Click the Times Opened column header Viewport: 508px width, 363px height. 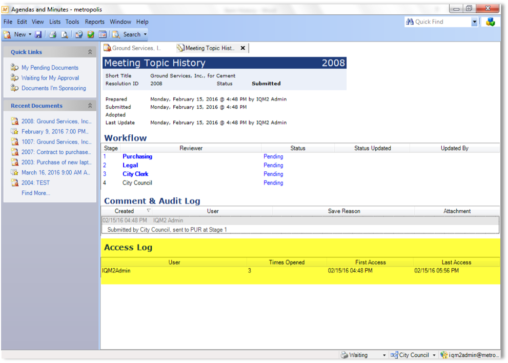[x=287, y=262]
